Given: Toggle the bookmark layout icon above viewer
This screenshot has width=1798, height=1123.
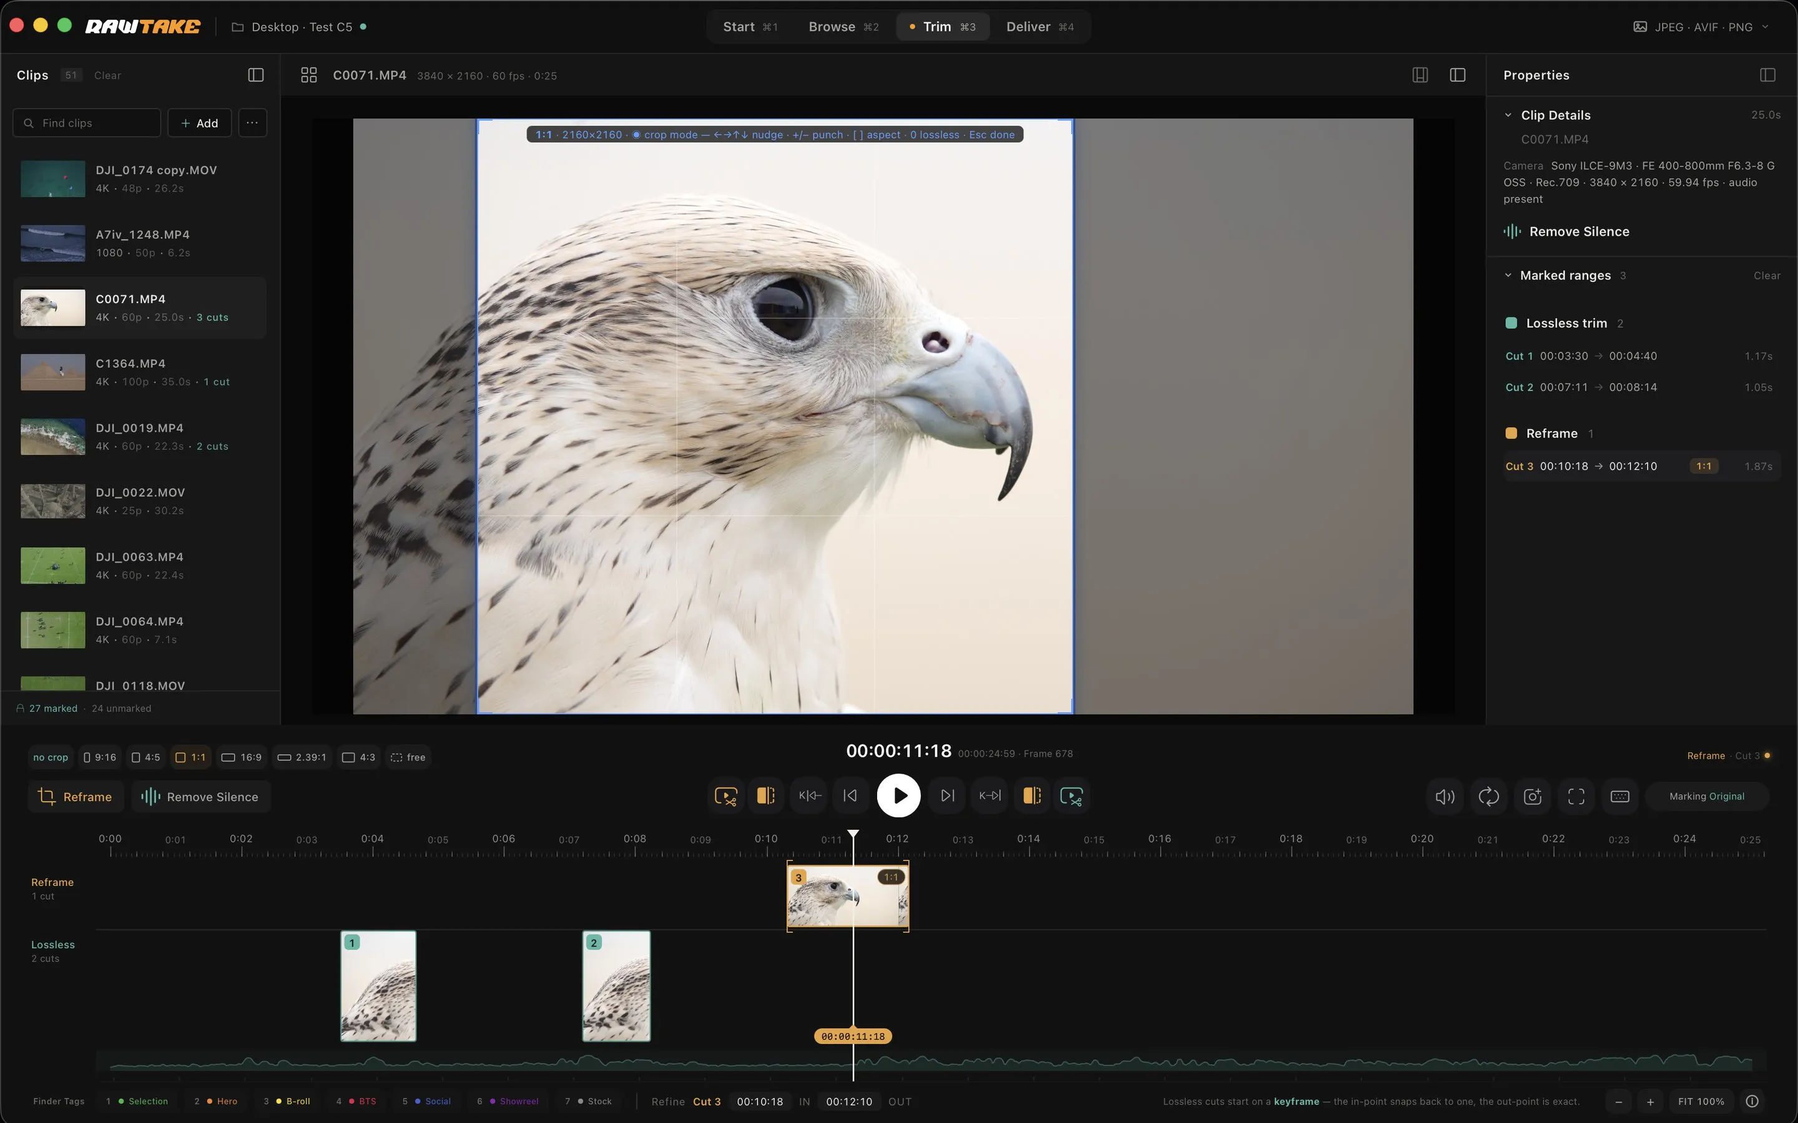Looking at the screenshot, I should 1420,75.
